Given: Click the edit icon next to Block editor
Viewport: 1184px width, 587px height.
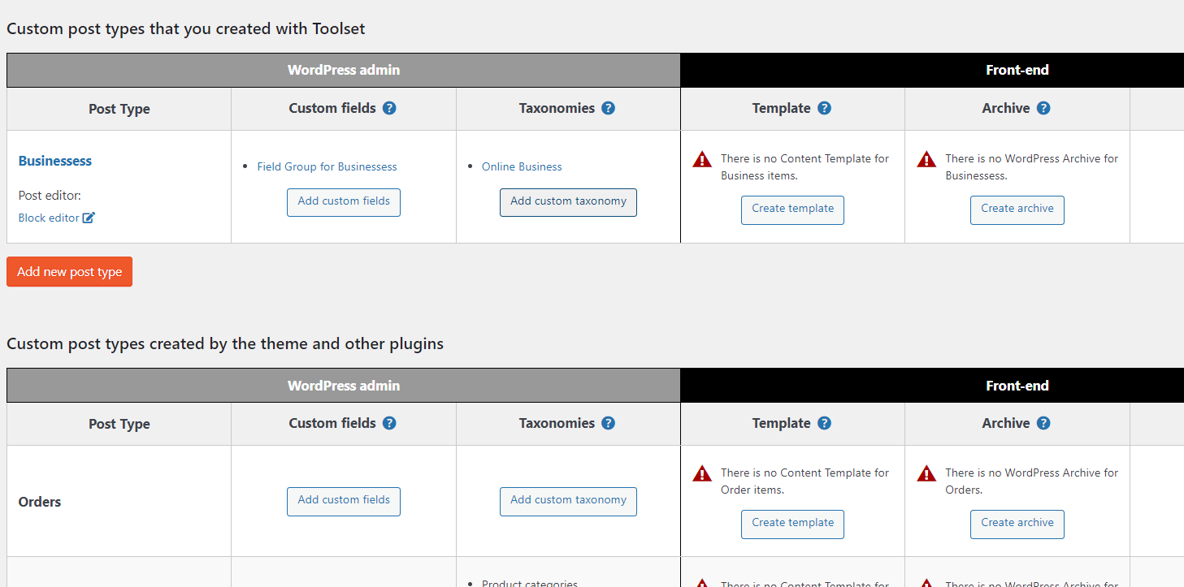Looking at the screenshot, I should [89, 218].
